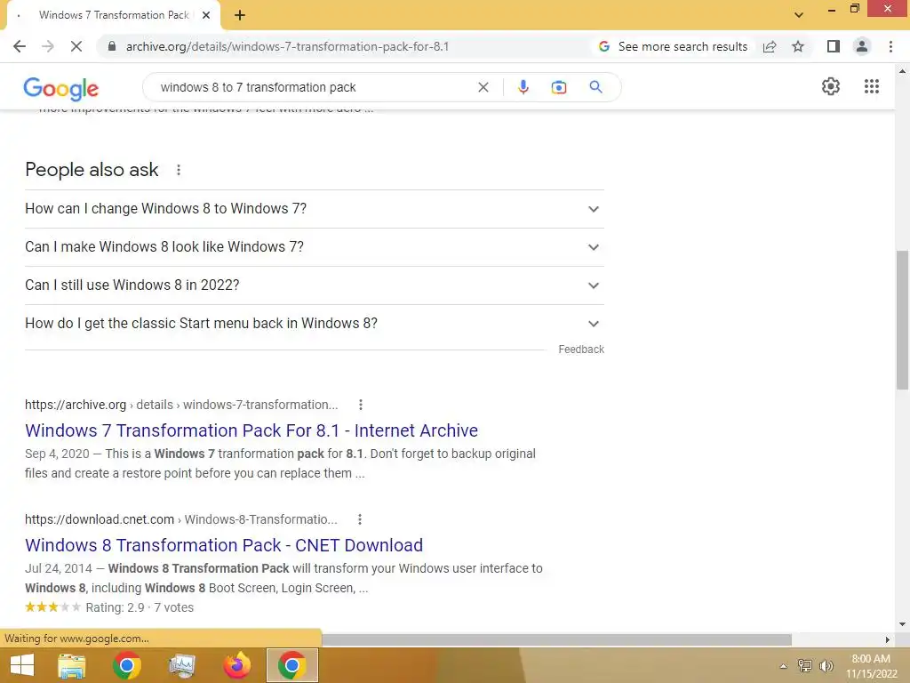The height and width of the screenshot is (683, 910).
Task: Select the Windows 7 Transformation Pack tab
Action: 113,15
